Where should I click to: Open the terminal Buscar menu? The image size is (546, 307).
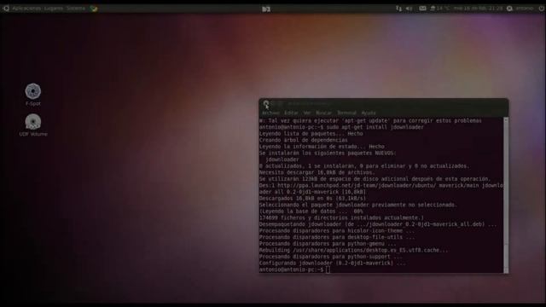point(324,113)
